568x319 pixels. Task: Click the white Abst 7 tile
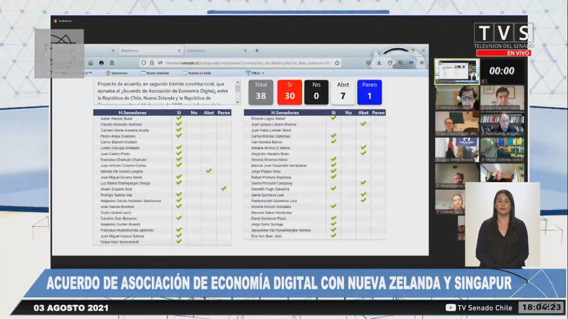click(x=343, y=92)
